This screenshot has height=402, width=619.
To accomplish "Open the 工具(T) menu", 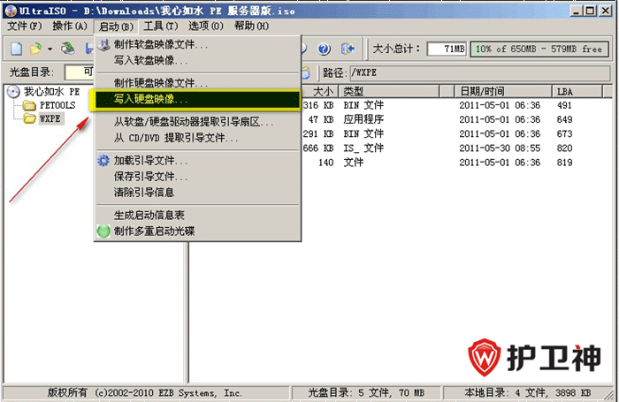I will [161, 26].
